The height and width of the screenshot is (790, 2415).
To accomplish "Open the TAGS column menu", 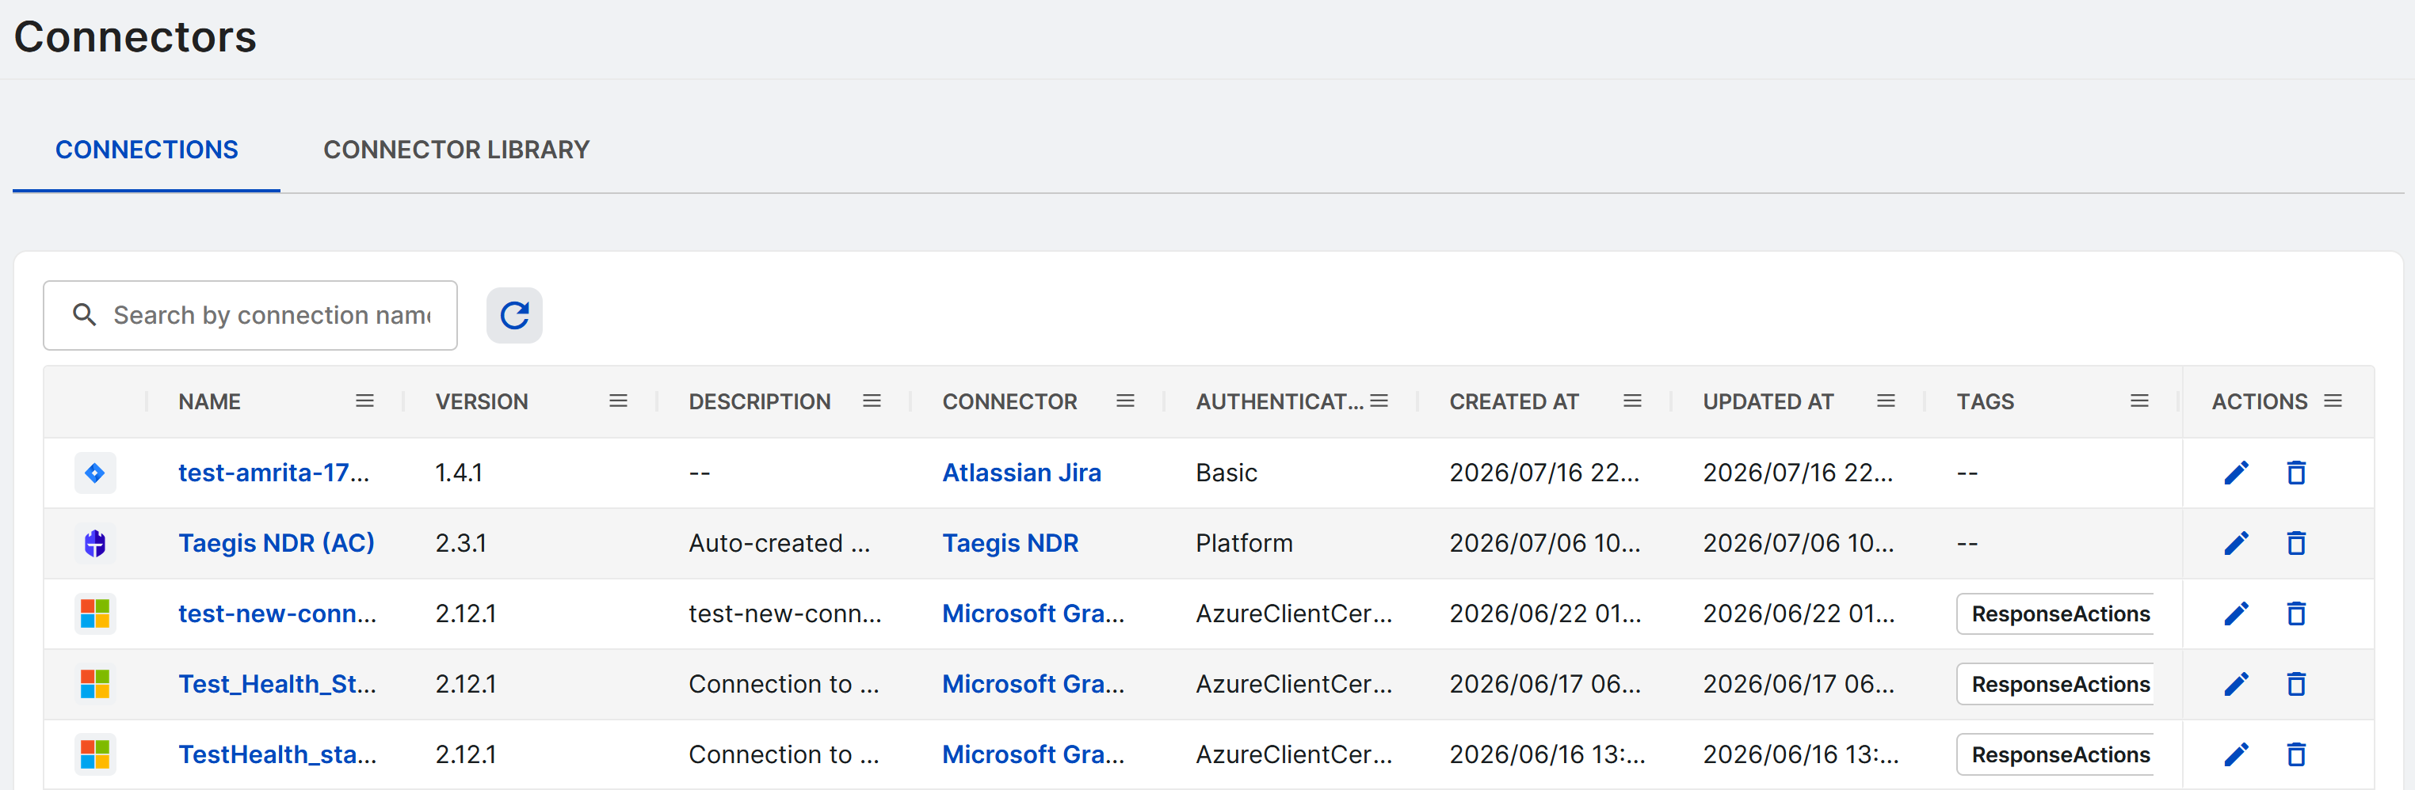I will coord(2138,401).
